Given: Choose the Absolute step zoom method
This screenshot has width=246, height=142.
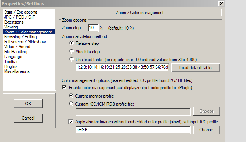Looking at the screenshot, I should click(x=71, y=51).
